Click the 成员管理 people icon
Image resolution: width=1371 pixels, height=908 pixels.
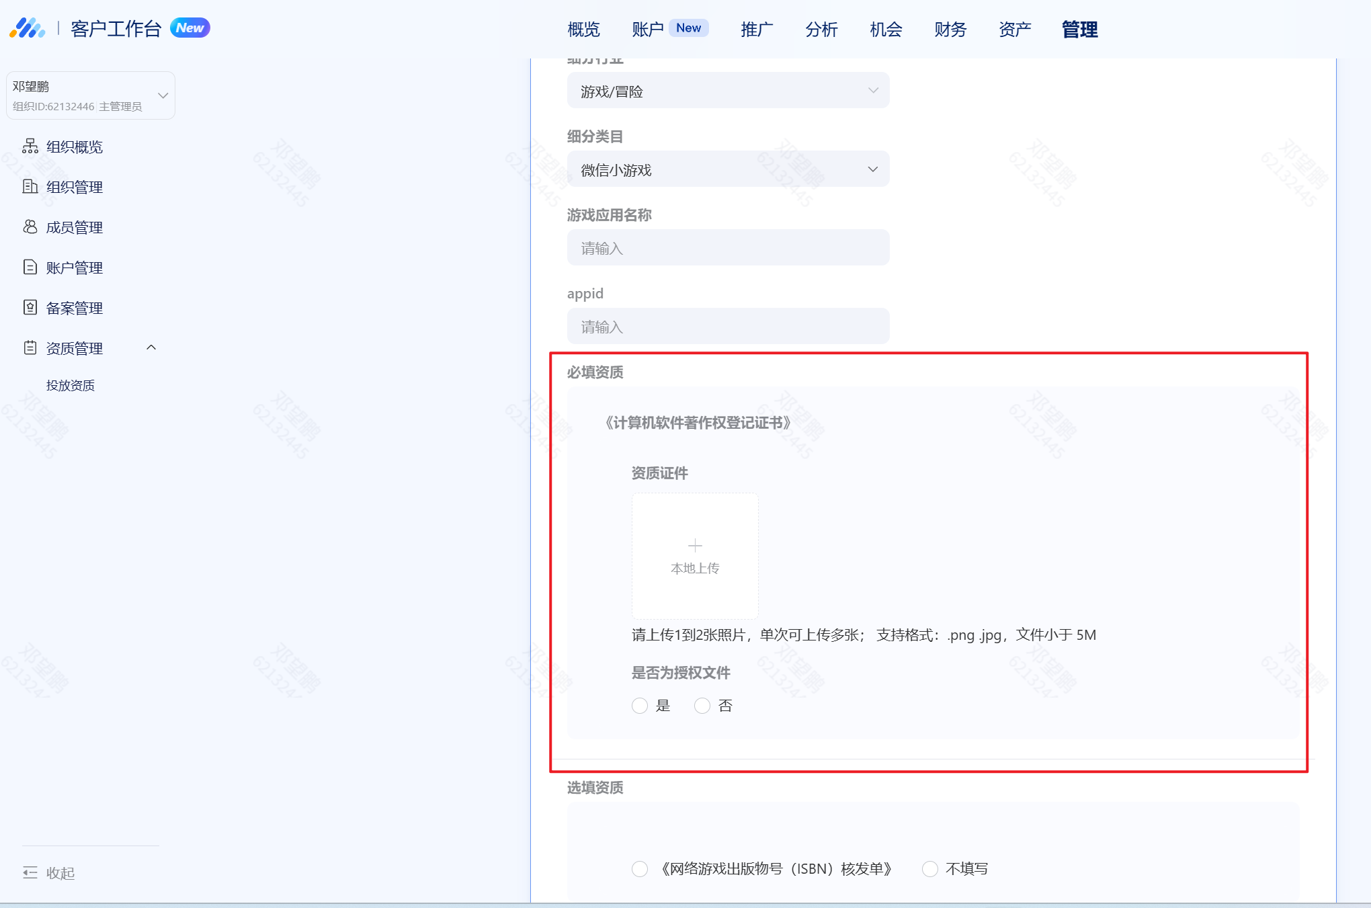(30, 227)
